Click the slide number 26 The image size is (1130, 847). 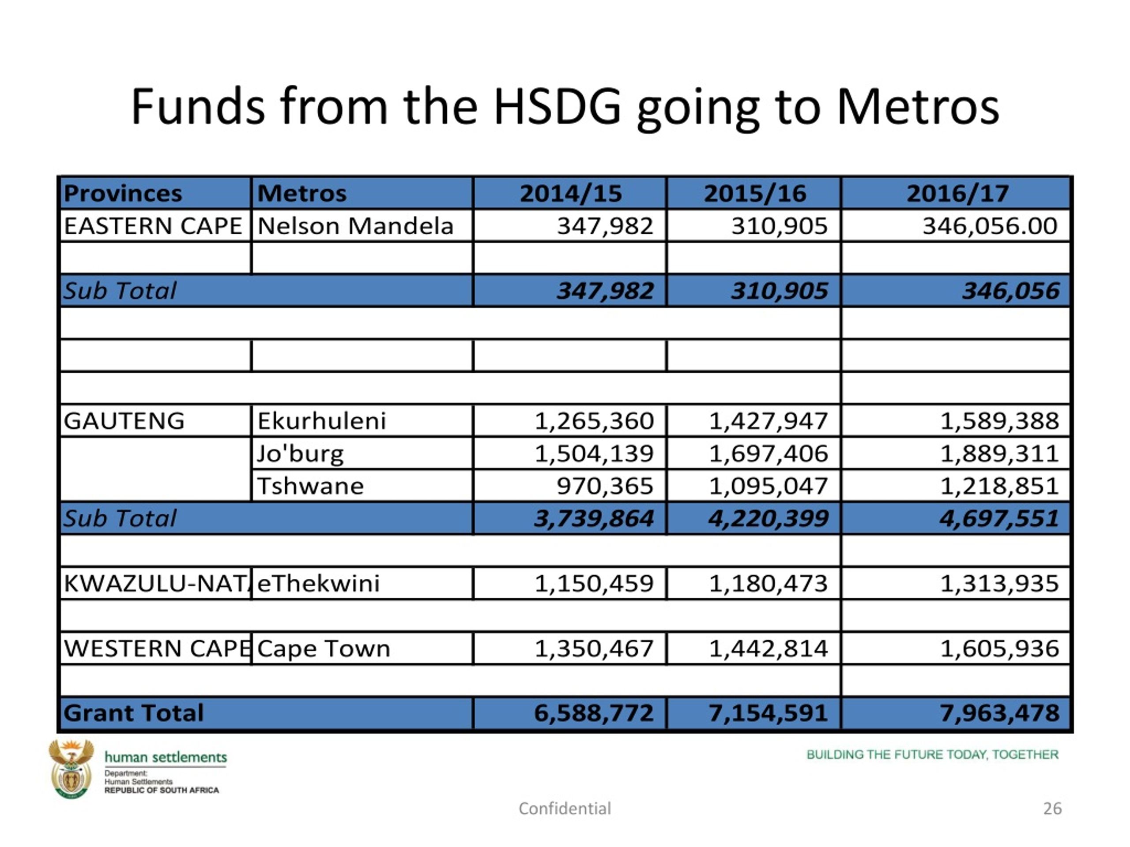1052,808
